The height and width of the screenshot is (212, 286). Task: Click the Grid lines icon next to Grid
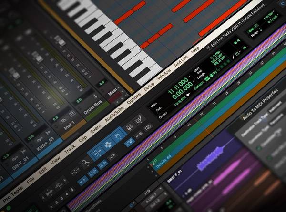pos(256,26)
